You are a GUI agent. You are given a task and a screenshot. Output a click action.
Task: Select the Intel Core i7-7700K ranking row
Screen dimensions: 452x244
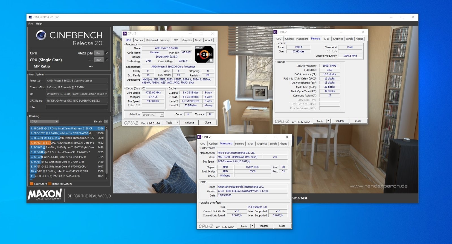(x=67, y=162)
